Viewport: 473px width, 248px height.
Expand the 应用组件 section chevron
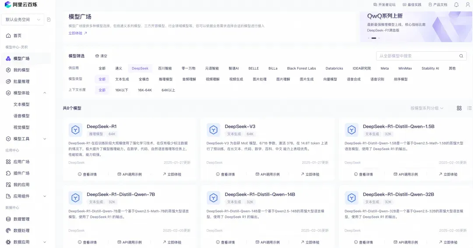click(45, 196)
